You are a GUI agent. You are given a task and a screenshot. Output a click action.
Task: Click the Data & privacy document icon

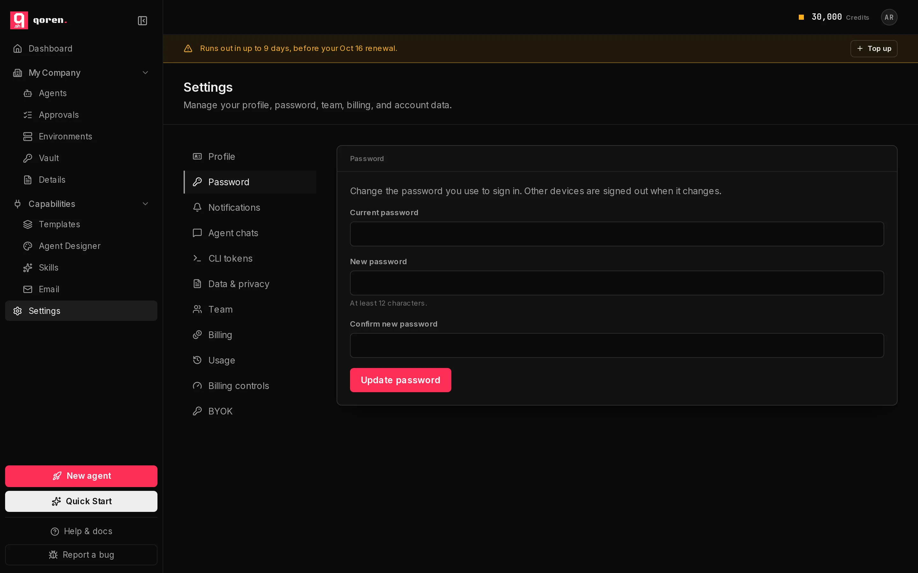[197, 284]
